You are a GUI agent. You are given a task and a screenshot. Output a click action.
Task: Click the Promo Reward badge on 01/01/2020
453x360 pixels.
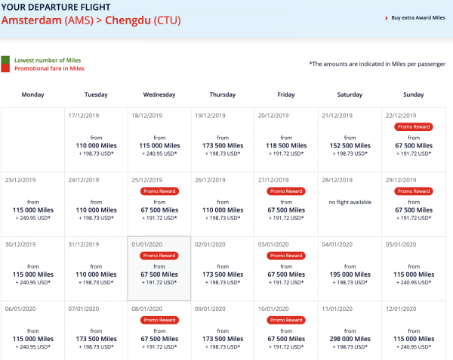pos(159,256)
